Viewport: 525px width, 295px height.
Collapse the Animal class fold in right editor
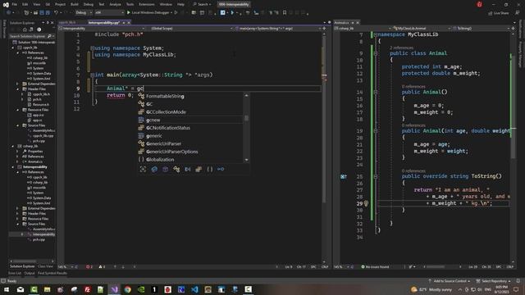coord(376,53)
